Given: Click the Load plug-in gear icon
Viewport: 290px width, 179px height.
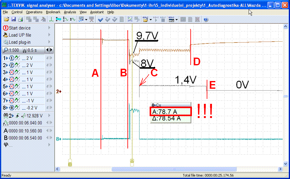Looking at the screenshot, I should 6,42.
